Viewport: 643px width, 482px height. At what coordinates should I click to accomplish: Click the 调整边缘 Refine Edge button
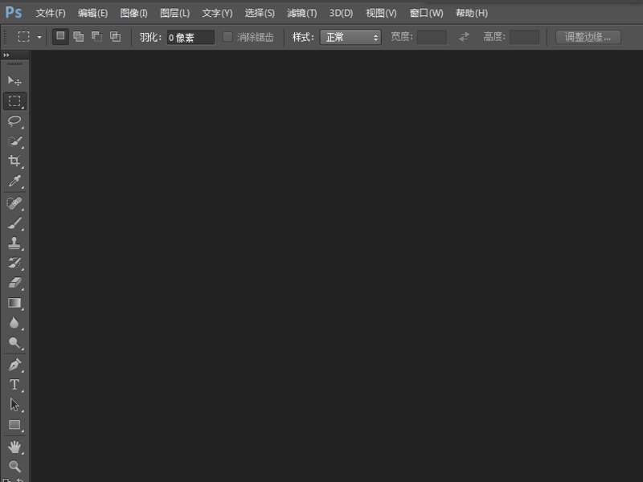[588, 36]
